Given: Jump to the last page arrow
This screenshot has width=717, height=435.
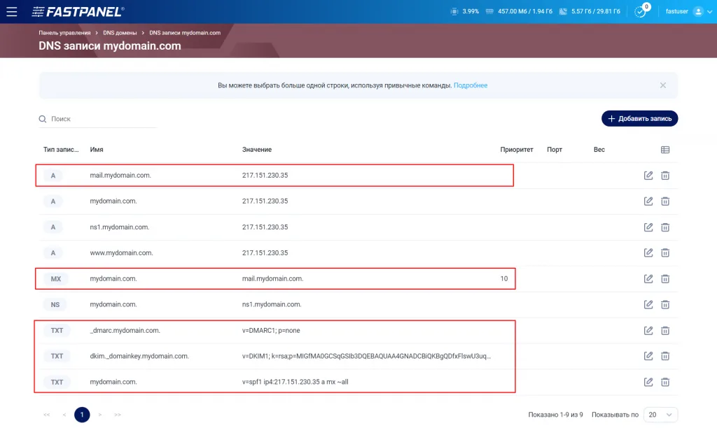Looking at the screenshot, I should [x=118, y=415].
